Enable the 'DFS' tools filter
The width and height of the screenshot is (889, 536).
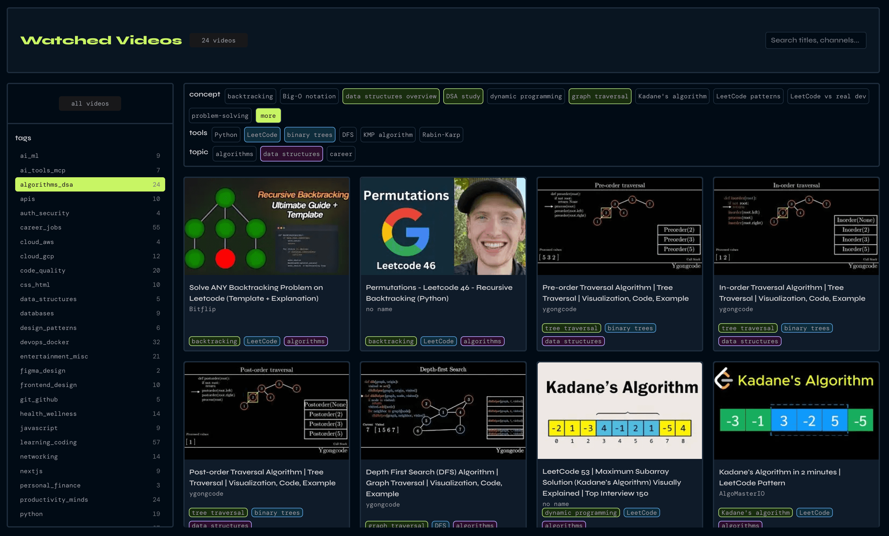[x=348, y=134]
